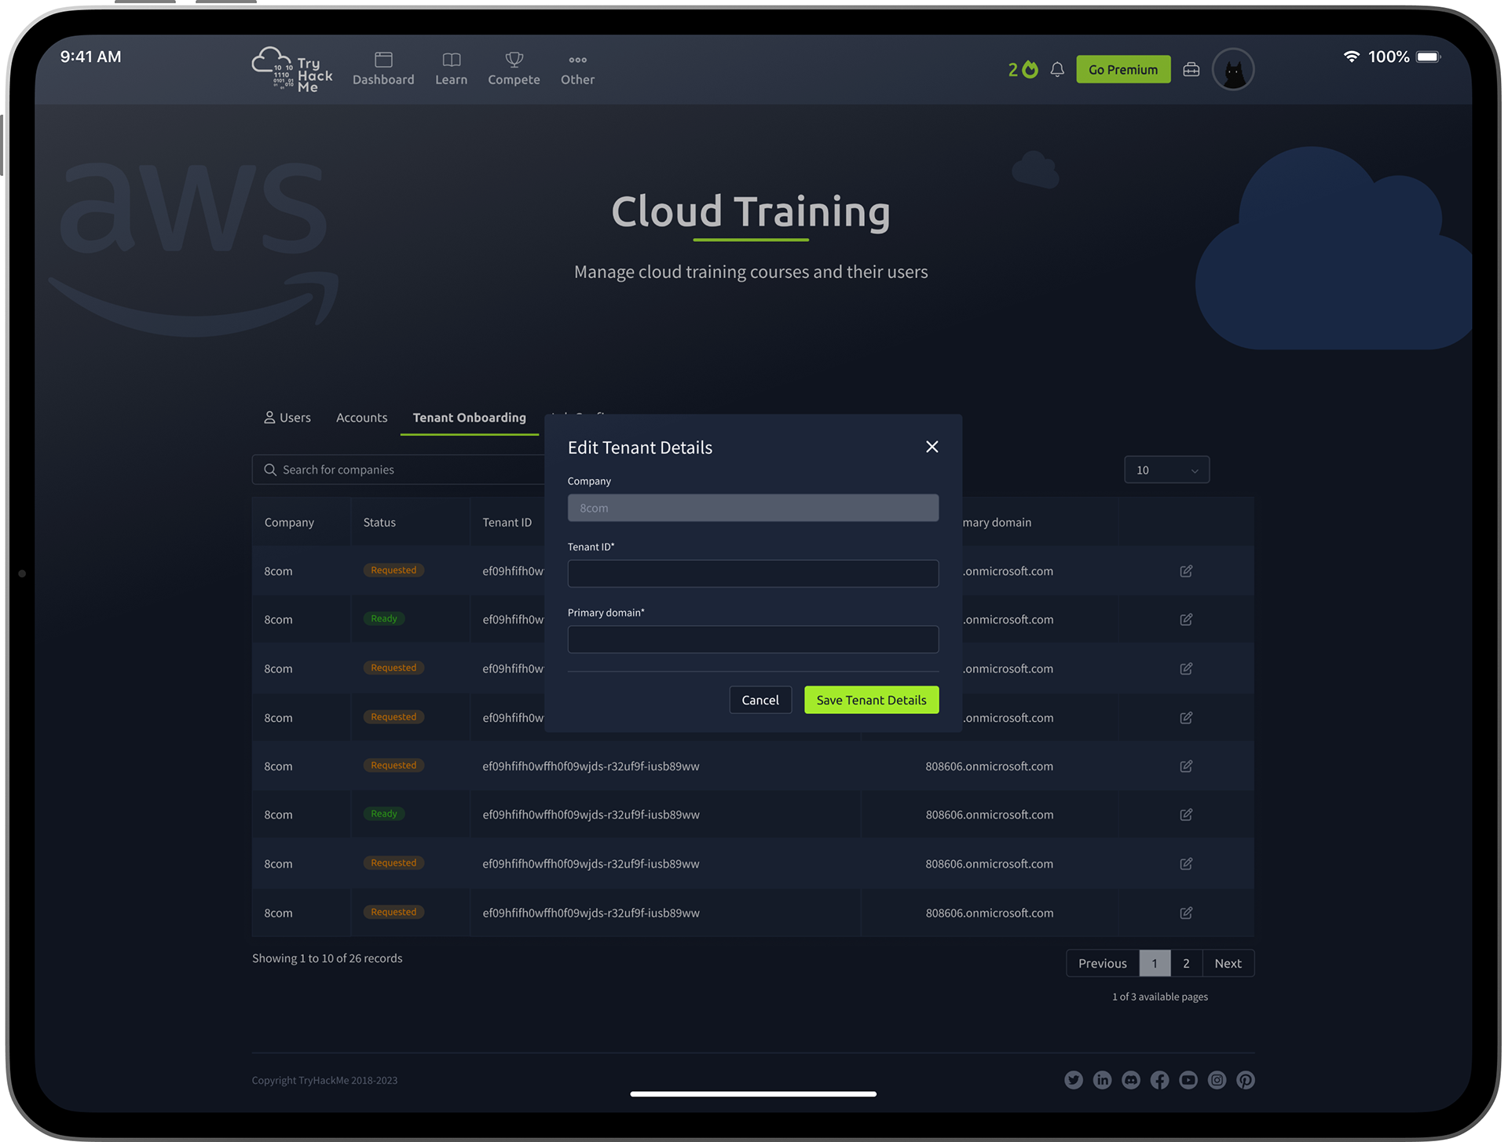Open the YouTube social link
Image resolution: width=1508 pixels, height=1142 pixels.
pyautogui.click(x=1188, y=1080)
